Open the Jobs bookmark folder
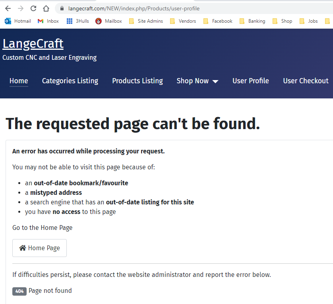 click(x=309, y=21)
